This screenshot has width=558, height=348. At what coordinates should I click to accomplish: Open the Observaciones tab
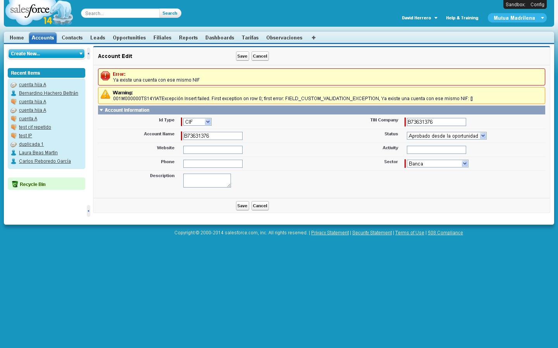[284, 38]
